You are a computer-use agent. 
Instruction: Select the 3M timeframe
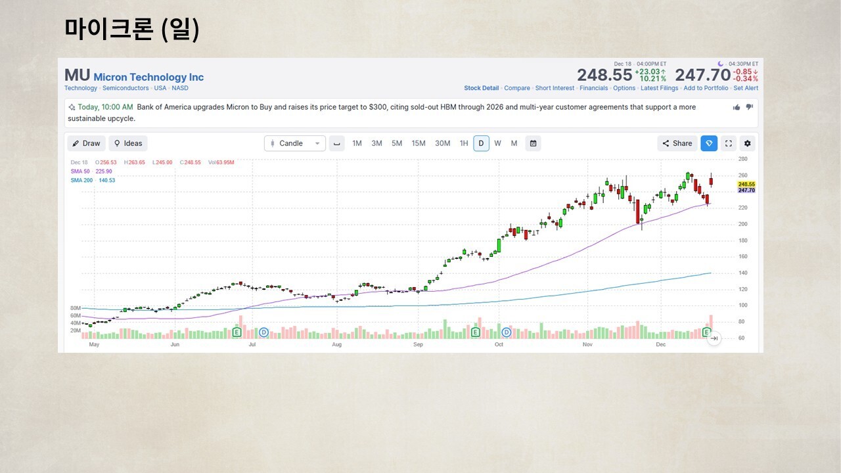pyautogui.click(x=376, y=143)
